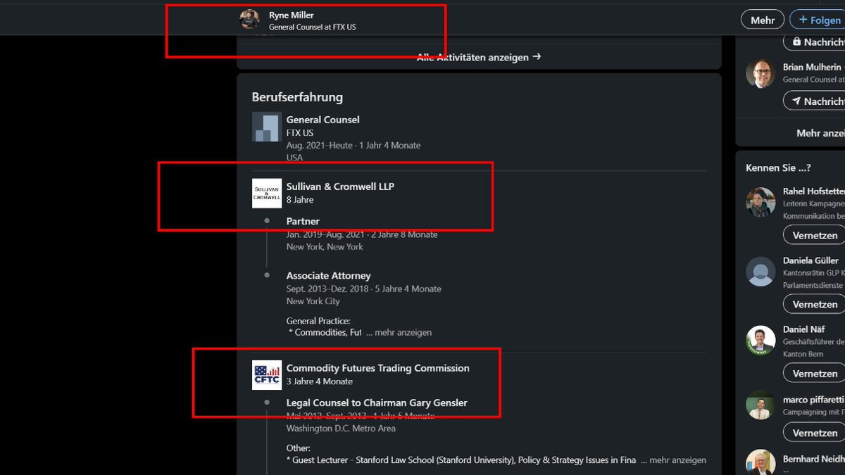Click the Partner position title
845x475 pixels.
pos(303,221)
